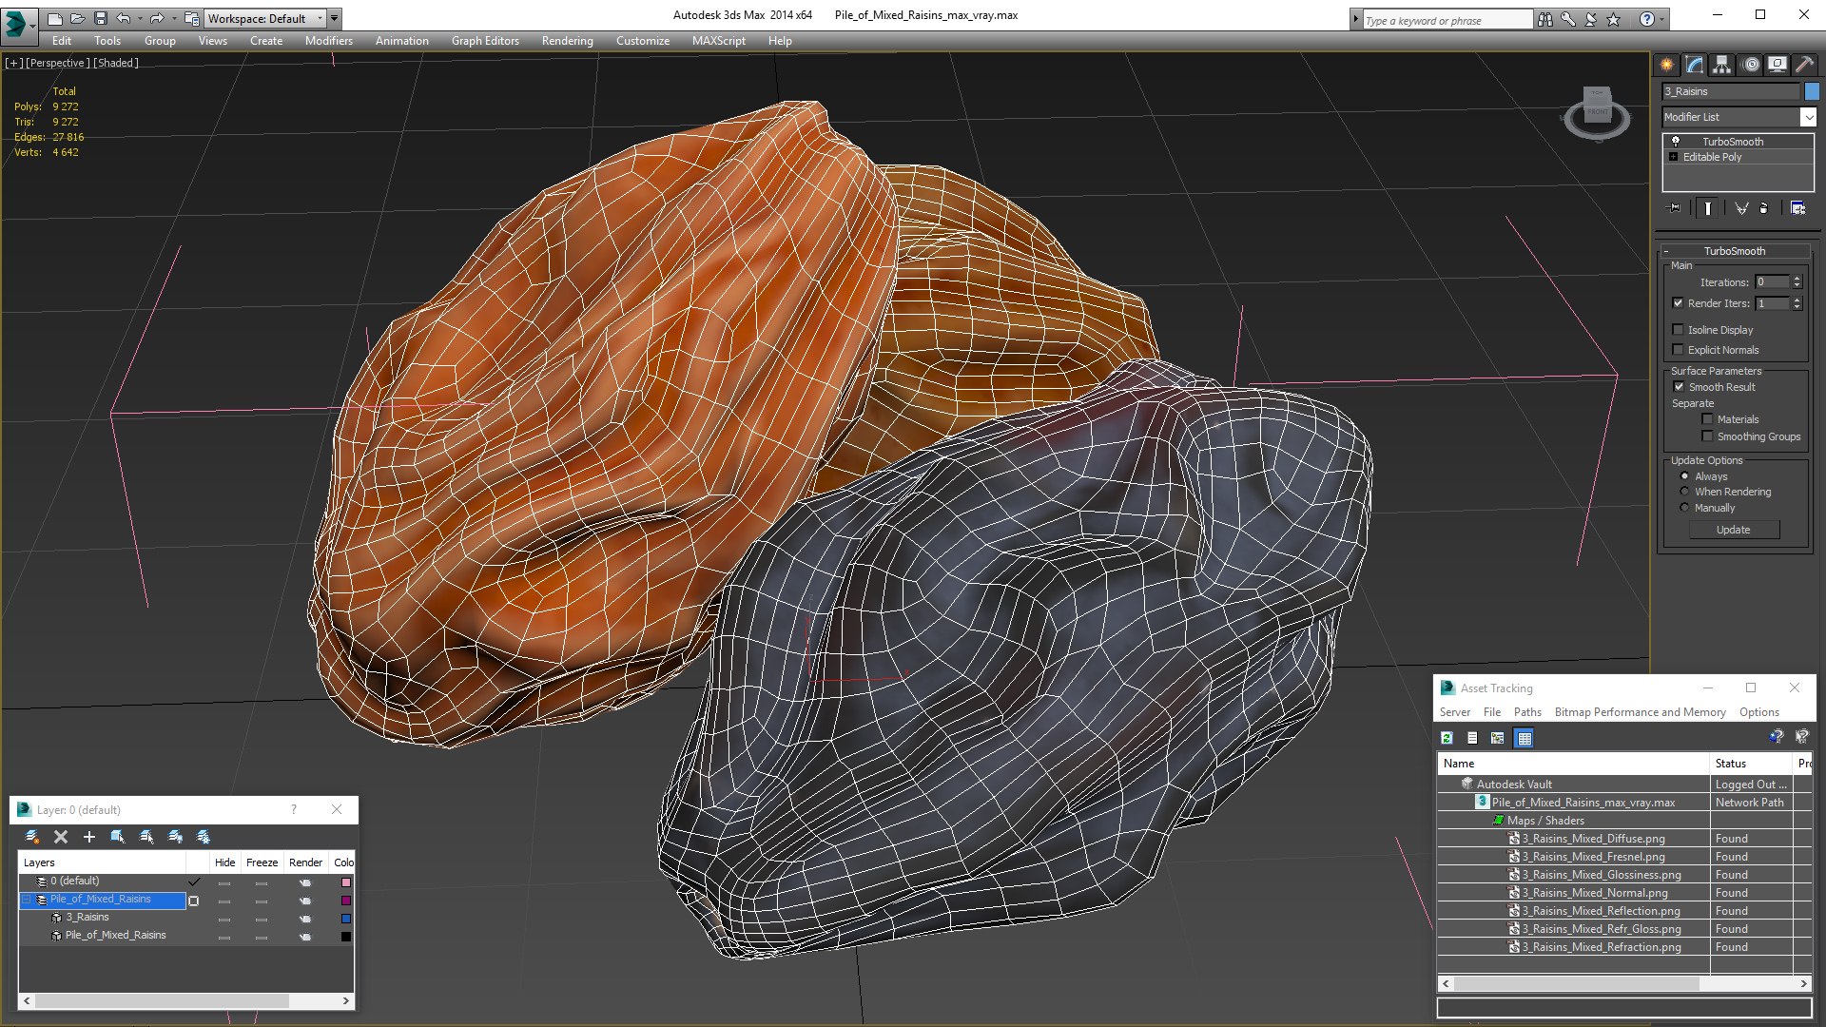
Task: Open the Motion command panel tab
Action: pos(1750,65)
